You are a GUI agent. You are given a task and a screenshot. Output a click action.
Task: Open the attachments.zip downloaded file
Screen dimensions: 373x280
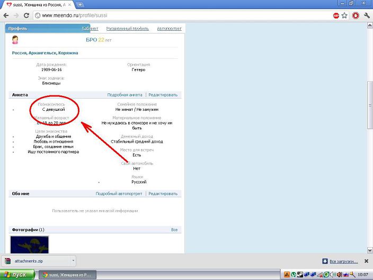(32, 261)
